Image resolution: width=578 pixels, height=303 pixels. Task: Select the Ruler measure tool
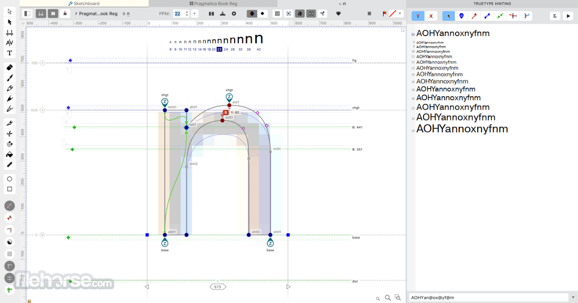[x=9, y=165]
